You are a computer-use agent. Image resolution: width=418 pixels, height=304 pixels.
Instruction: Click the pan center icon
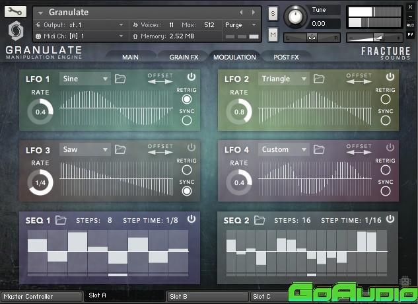[x=312, y=38]
